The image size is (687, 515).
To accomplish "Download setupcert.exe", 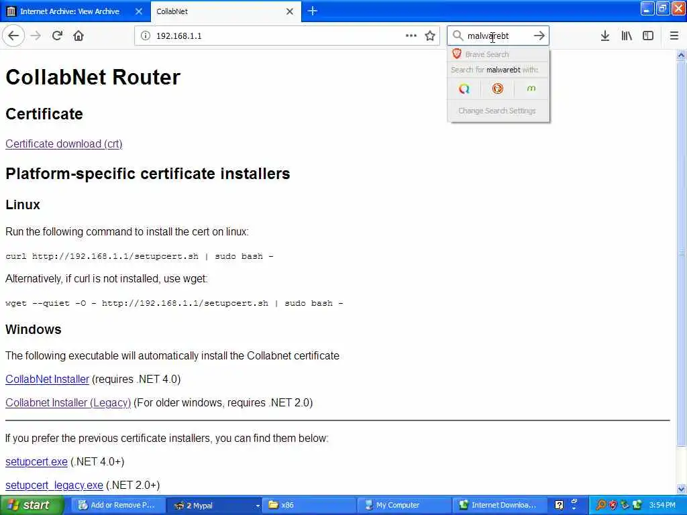I will tap(36, 461).
